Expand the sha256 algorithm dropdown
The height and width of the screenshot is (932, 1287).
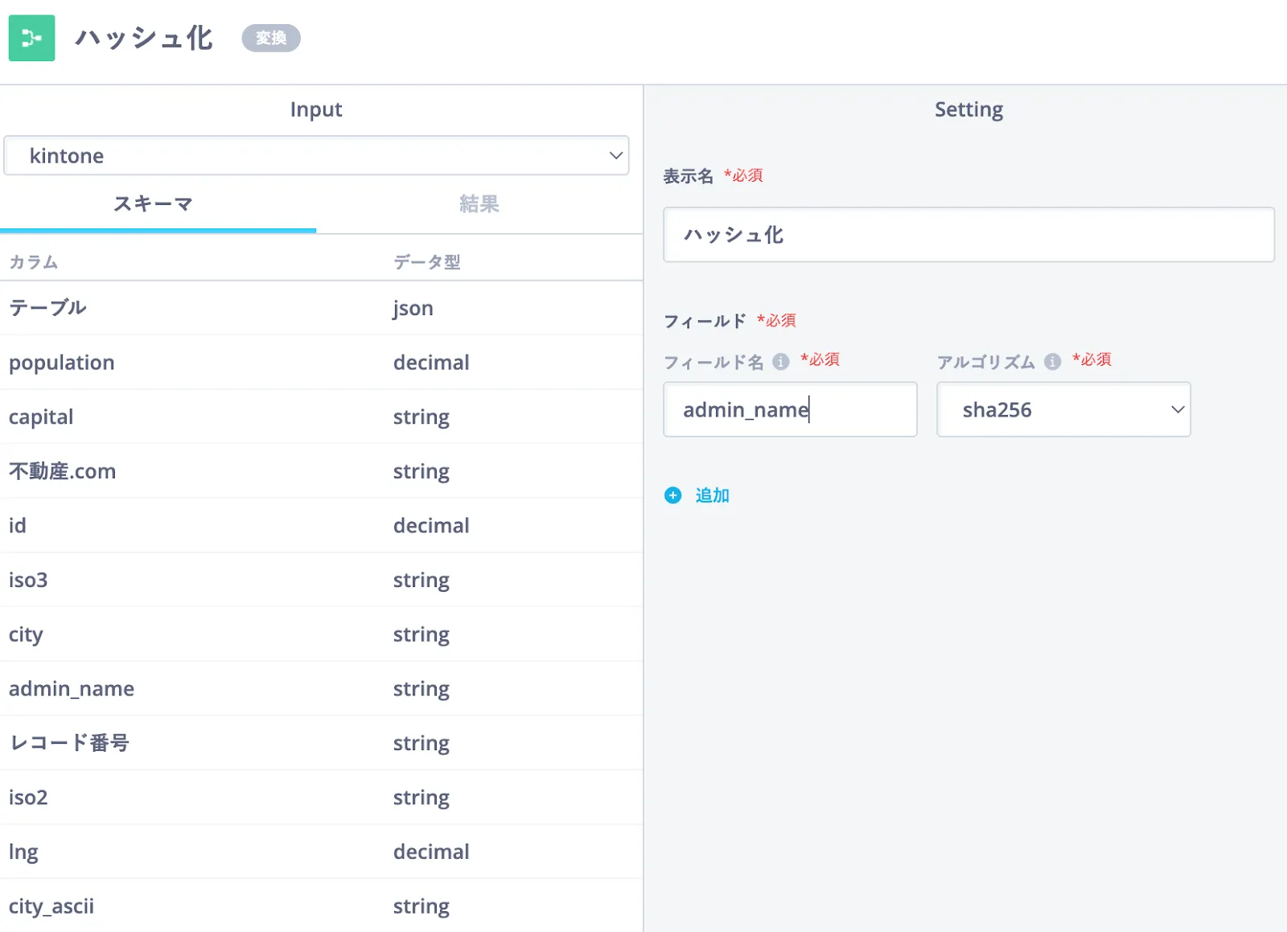point(1063,410)
